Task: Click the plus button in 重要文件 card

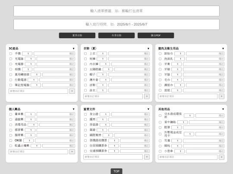Action: pos(147,157)
